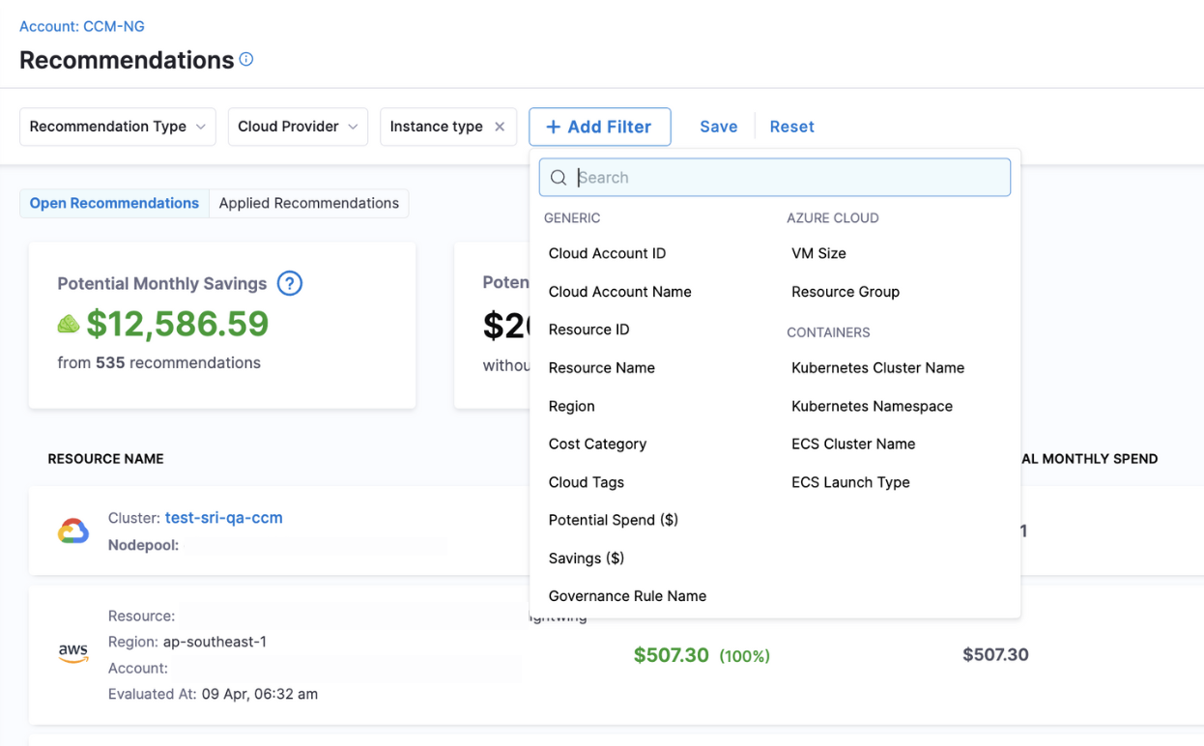This screenshot has height=746, width=1204.
Task: Click the help icon next to Potential Monthly Savings
Action: [289, 283]
